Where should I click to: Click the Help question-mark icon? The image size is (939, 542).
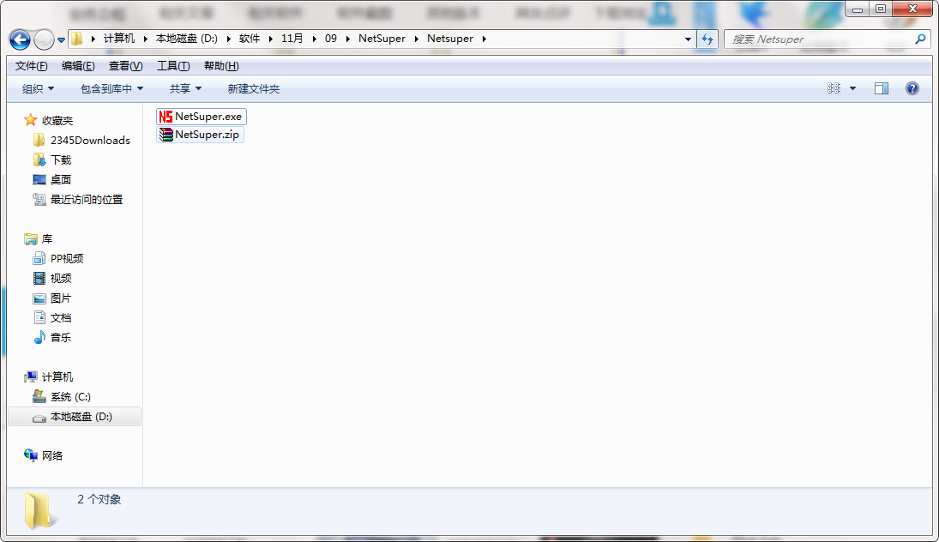pyautogui.click(x=912, y=87)
